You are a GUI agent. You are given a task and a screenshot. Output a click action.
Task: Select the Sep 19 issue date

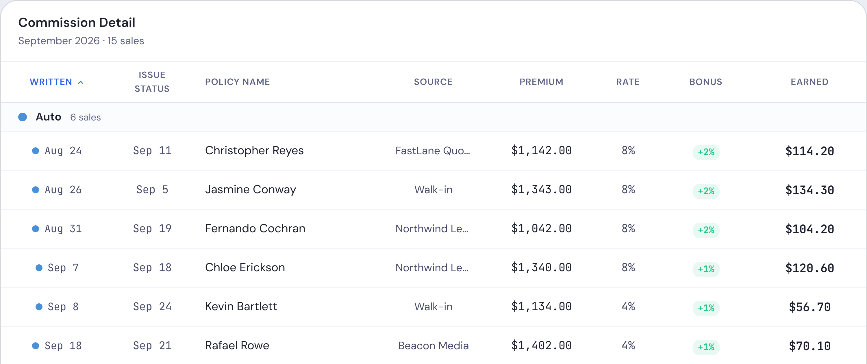tap(152, 229)
